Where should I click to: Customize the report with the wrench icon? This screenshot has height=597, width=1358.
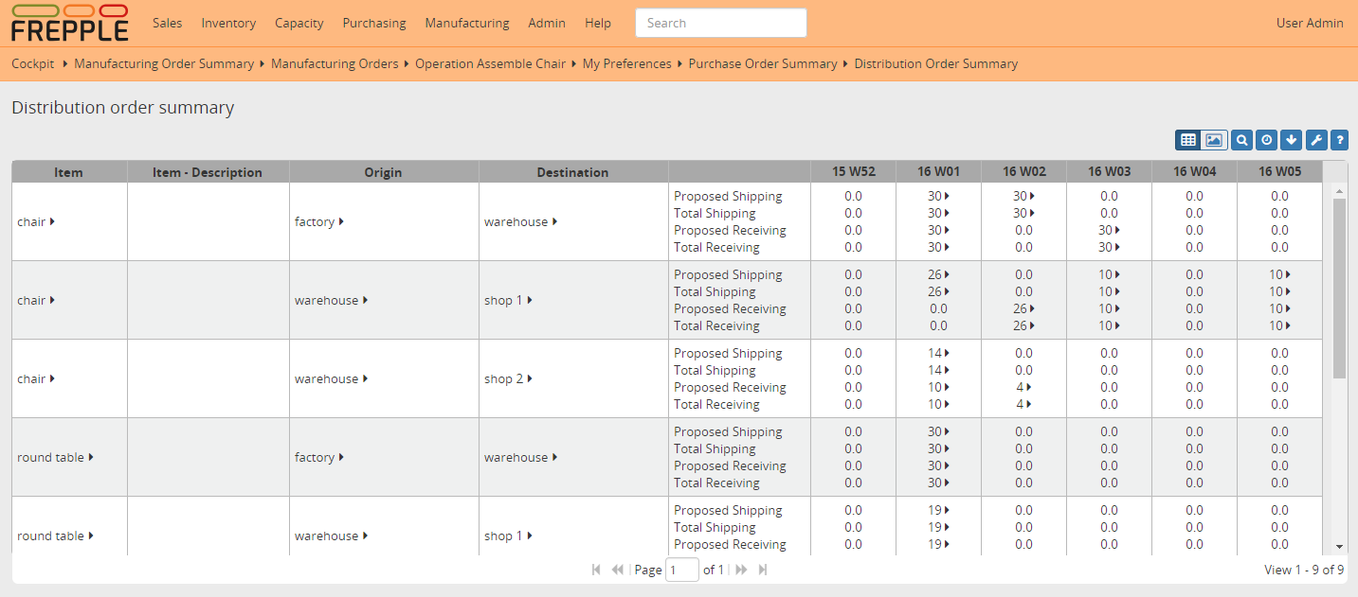pos(1315,139)
